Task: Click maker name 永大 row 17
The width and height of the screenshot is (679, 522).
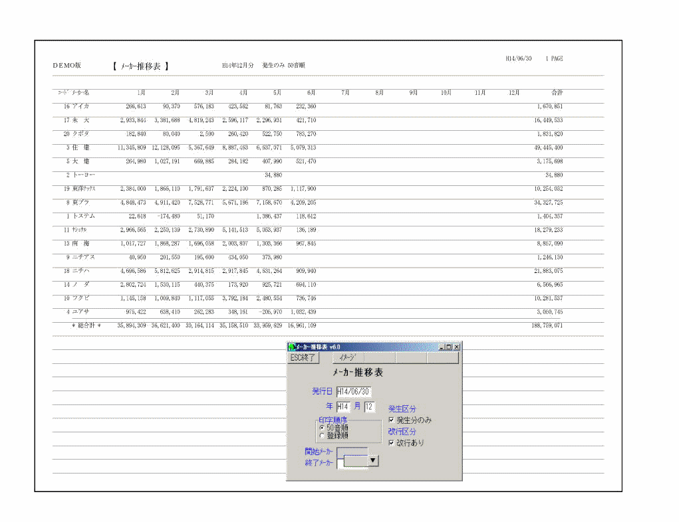Action: point(80,120)
